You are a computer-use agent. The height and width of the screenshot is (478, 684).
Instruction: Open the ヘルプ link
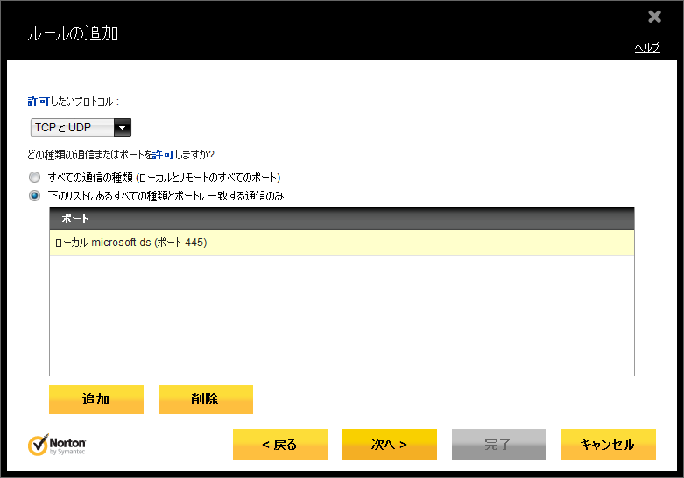coord(646,47)
